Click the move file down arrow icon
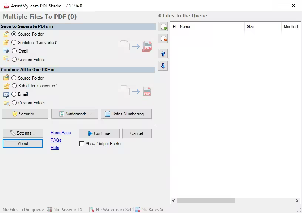 pos(163,66)
